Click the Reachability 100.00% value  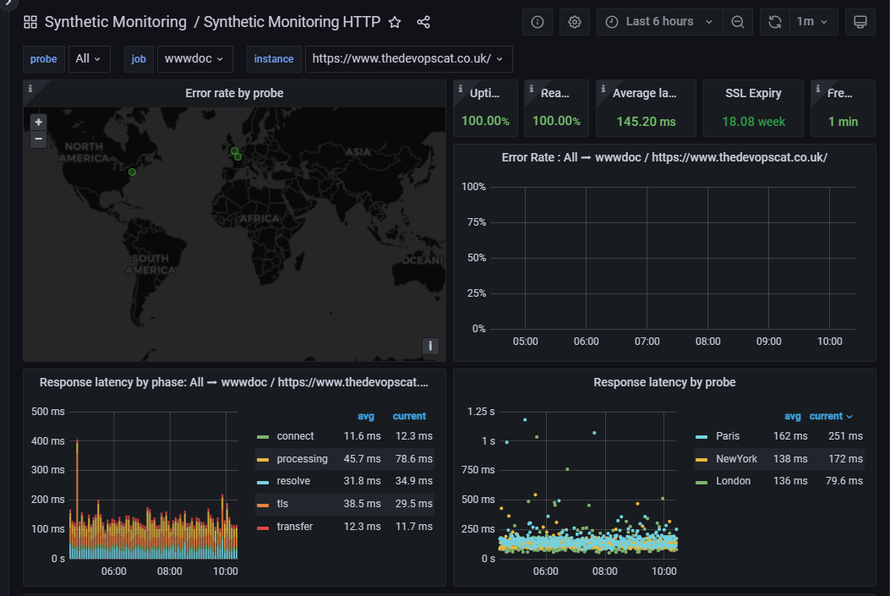click(x=556, y=121)
